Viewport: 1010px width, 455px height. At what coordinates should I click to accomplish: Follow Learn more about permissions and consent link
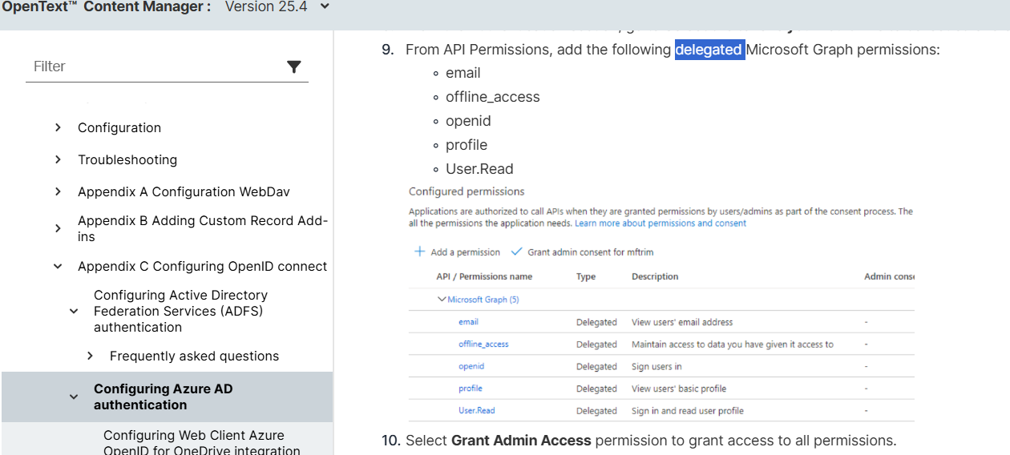pos(660,223)
